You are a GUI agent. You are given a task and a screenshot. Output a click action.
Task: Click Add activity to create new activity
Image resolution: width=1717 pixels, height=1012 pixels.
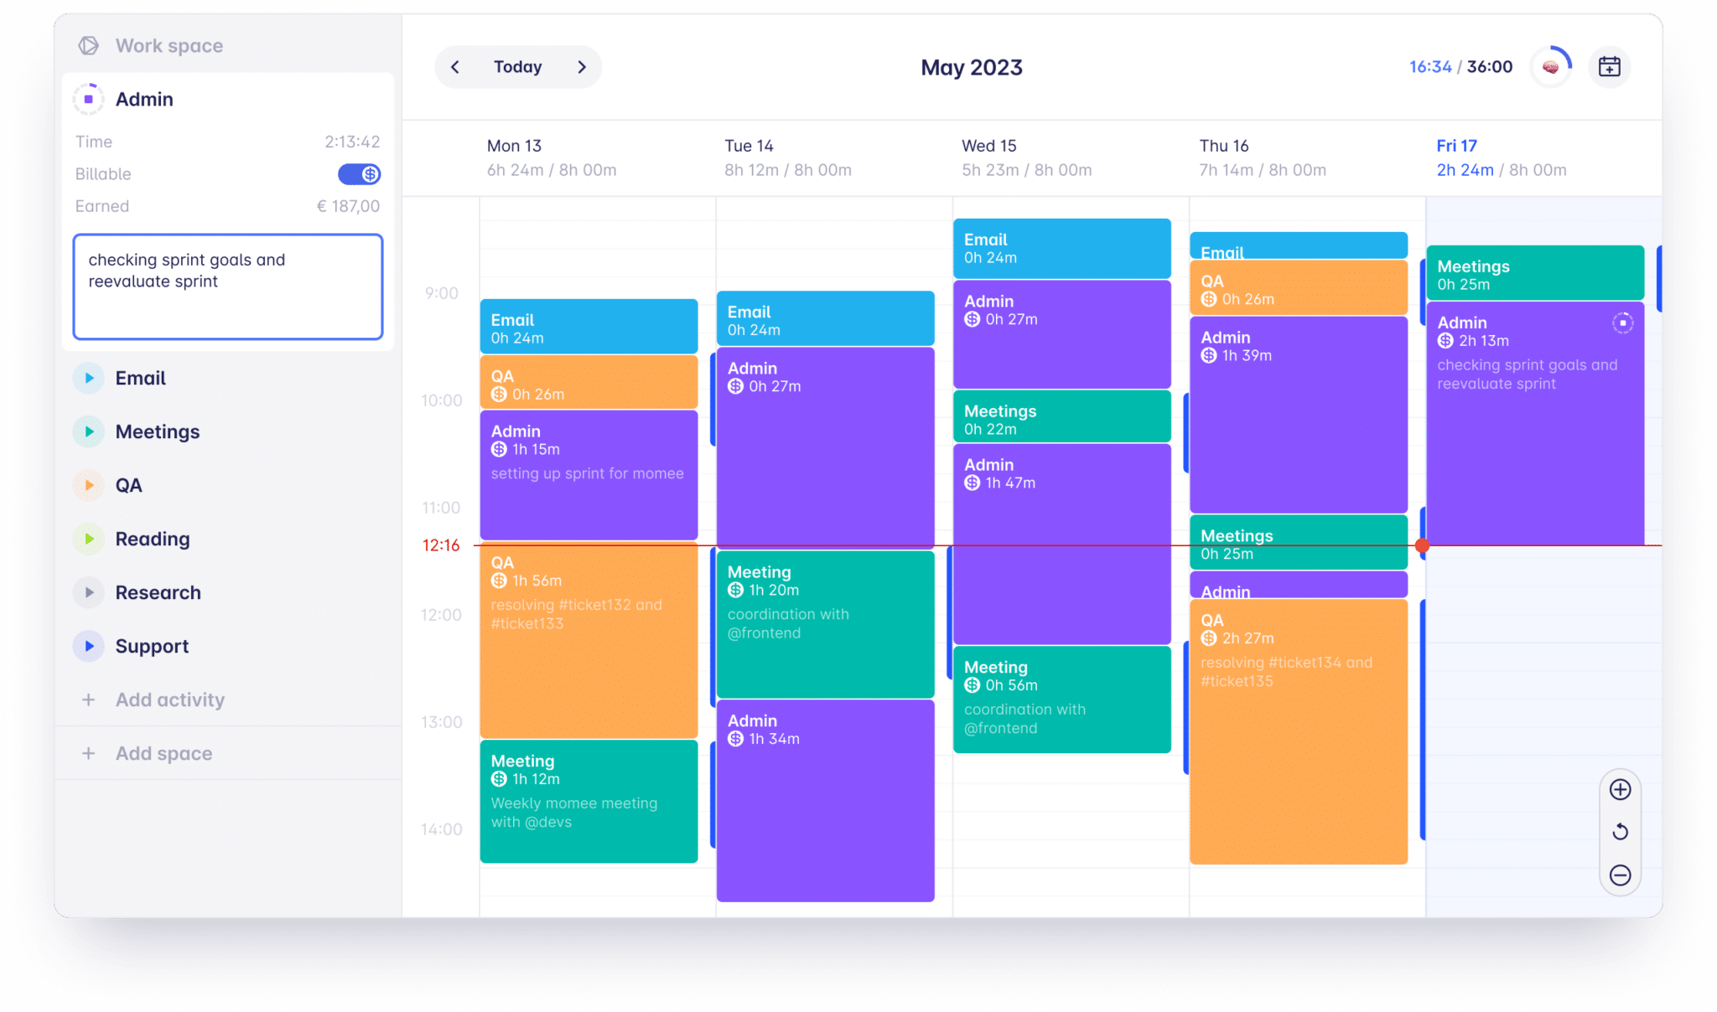point(169,699)
